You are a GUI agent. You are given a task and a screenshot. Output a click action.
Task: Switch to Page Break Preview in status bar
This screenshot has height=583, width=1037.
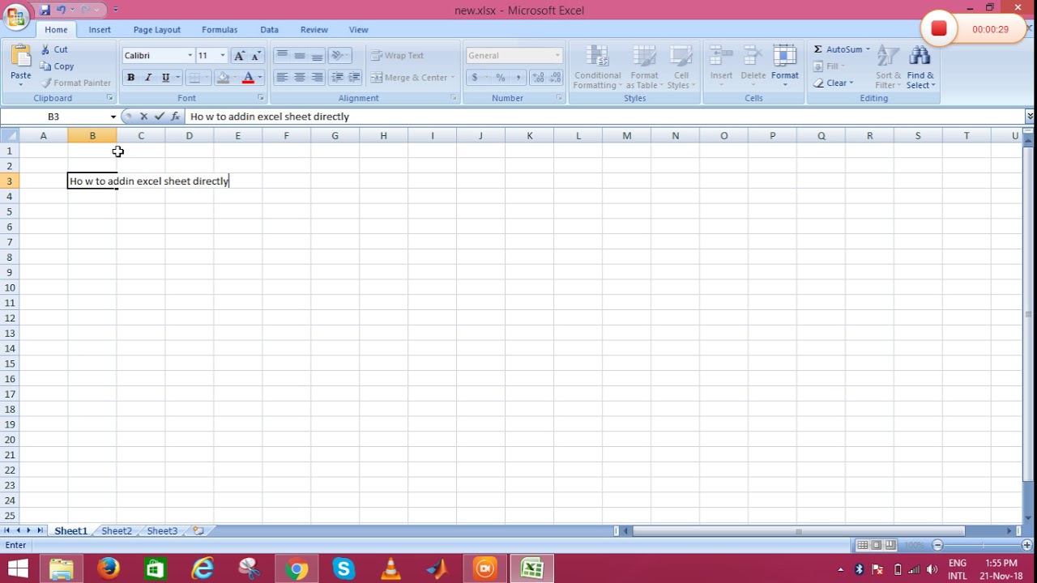[x=890, y=545]
